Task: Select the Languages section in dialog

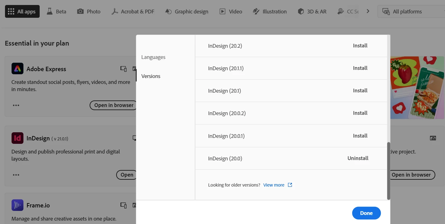Action: [x=153, y=57]
